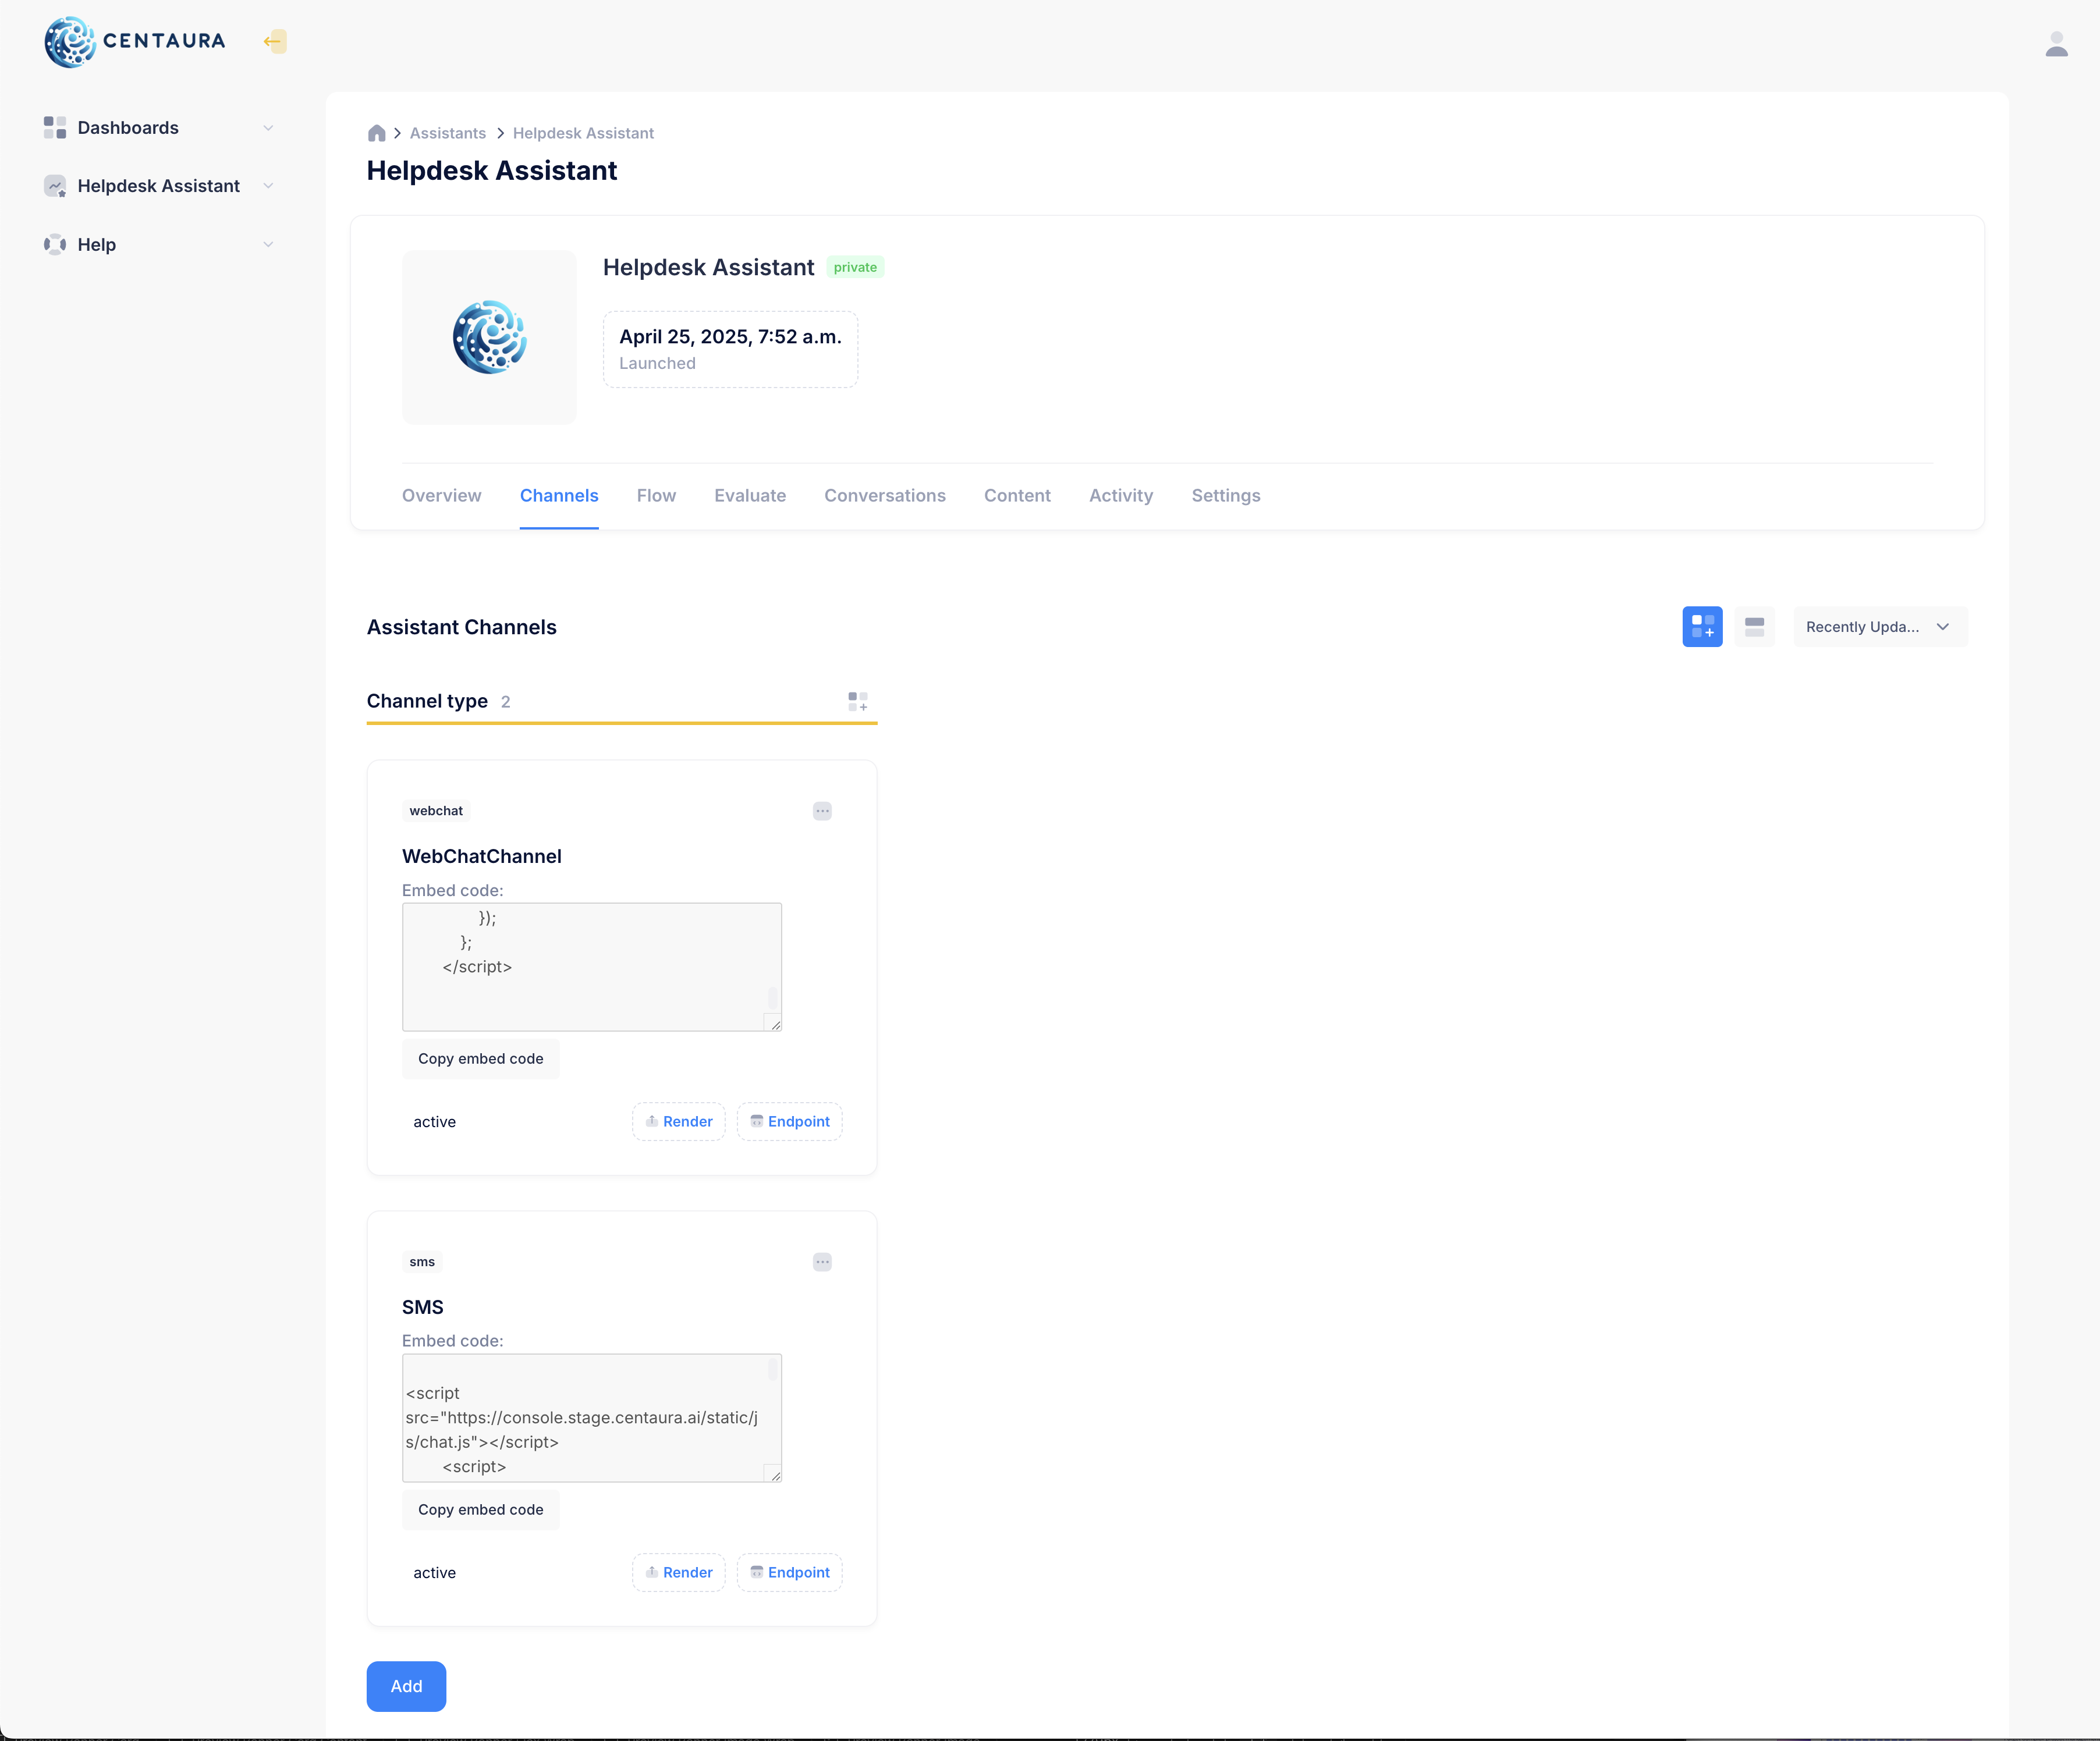The width and height of the screenshot is (2100, 1741).
Task: Open the Flow tab
Action: click(x=656, y=496)
